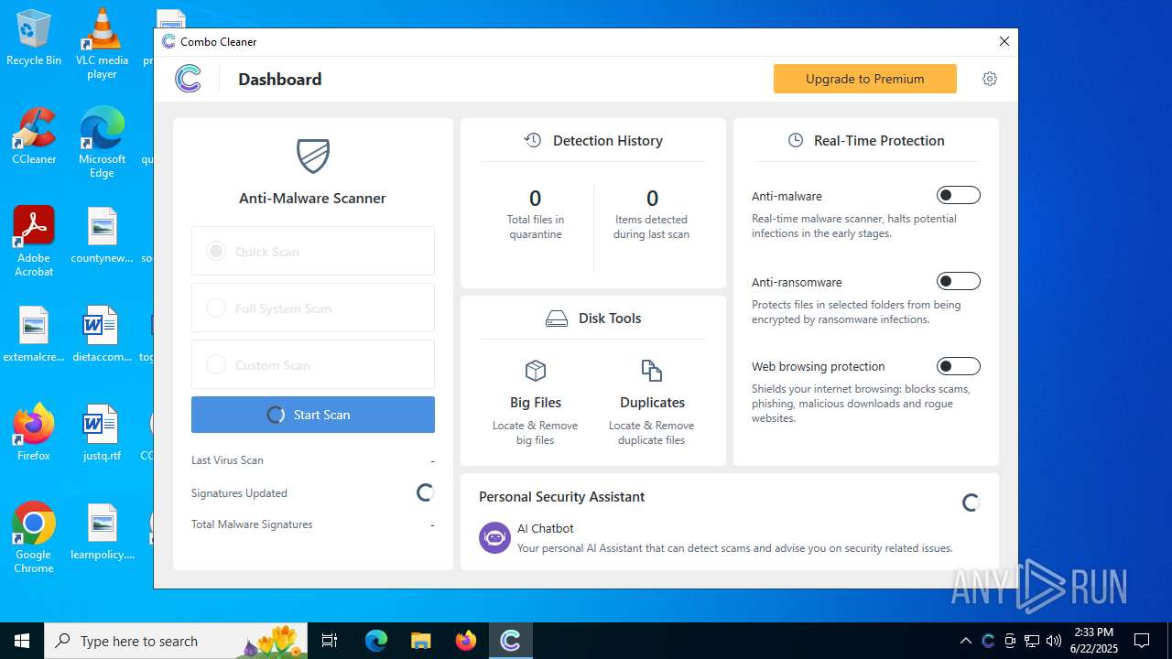Open the notifications action center
The width and height of the screenshot is (1172, 659).
[x=1142, y=641]
